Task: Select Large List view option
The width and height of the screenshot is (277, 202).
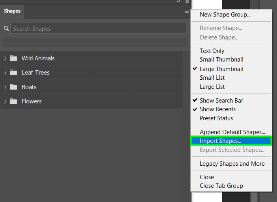Action: point(231,87)
